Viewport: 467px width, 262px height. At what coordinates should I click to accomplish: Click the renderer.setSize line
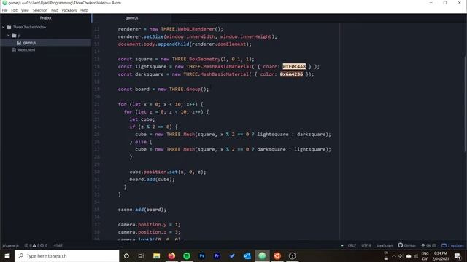pyautogui.click(x=198, y=36)
